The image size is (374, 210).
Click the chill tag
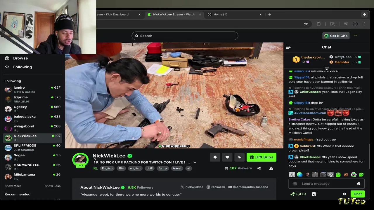click(x=150, y=168)
